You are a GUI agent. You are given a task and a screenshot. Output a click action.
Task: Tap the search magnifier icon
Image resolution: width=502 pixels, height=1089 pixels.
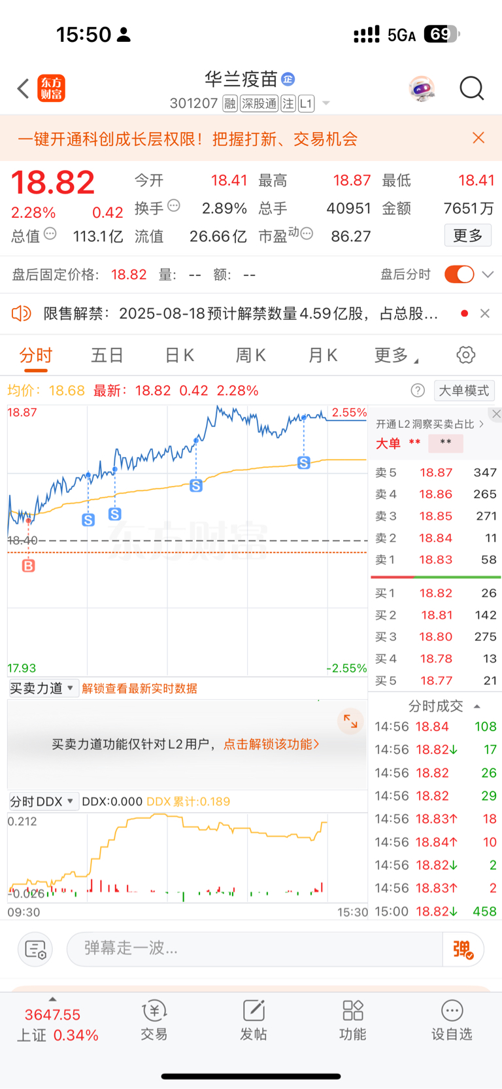(x=471, y=88)
